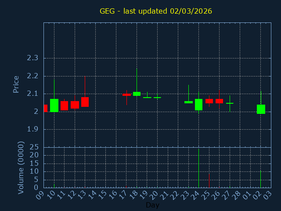The width and height of the screenshot is (281, 211).
Task: Select the red candlestick on day 25
Action: pyautogui.click(x=209, y=101)
